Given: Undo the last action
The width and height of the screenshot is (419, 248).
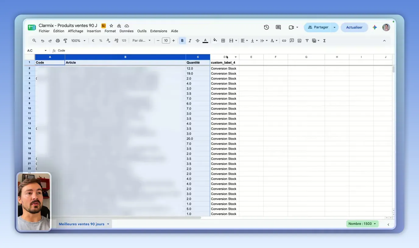Looking at the screenshot, I should coord(42,41).
